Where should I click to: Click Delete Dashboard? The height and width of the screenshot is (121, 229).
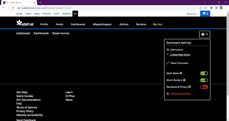point(180,94)
